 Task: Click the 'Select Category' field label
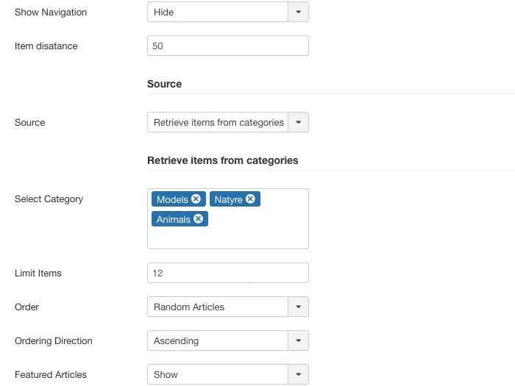coord(49,199)
